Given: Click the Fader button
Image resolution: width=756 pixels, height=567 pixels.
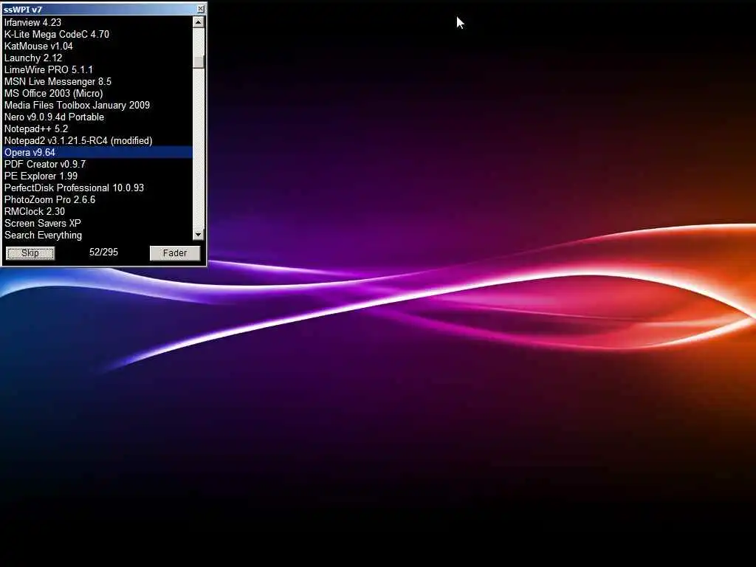Looking at the screenshot, I should [x=174, y=253].
